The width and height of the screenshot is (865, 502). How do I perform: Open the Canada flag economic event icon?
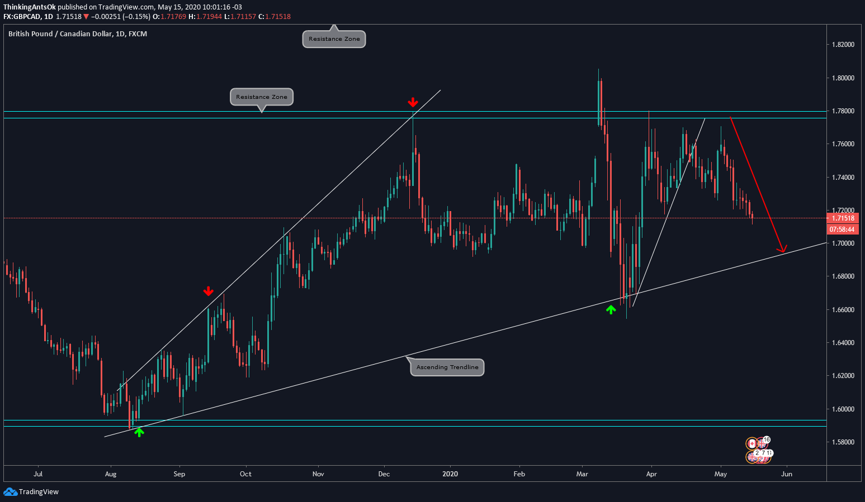[752, 444]
